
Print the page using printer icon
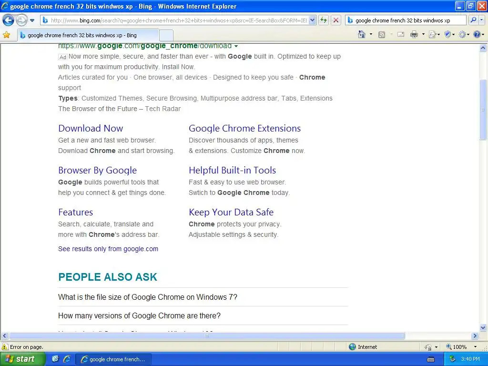point(414,34)
